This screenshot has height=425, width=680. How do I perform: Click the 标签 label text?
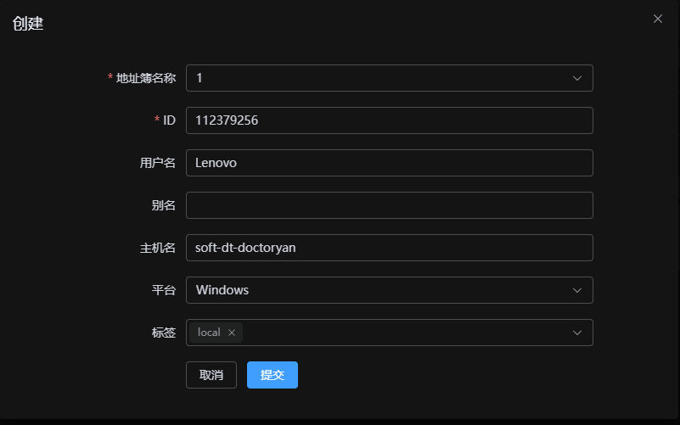point(163,333)
